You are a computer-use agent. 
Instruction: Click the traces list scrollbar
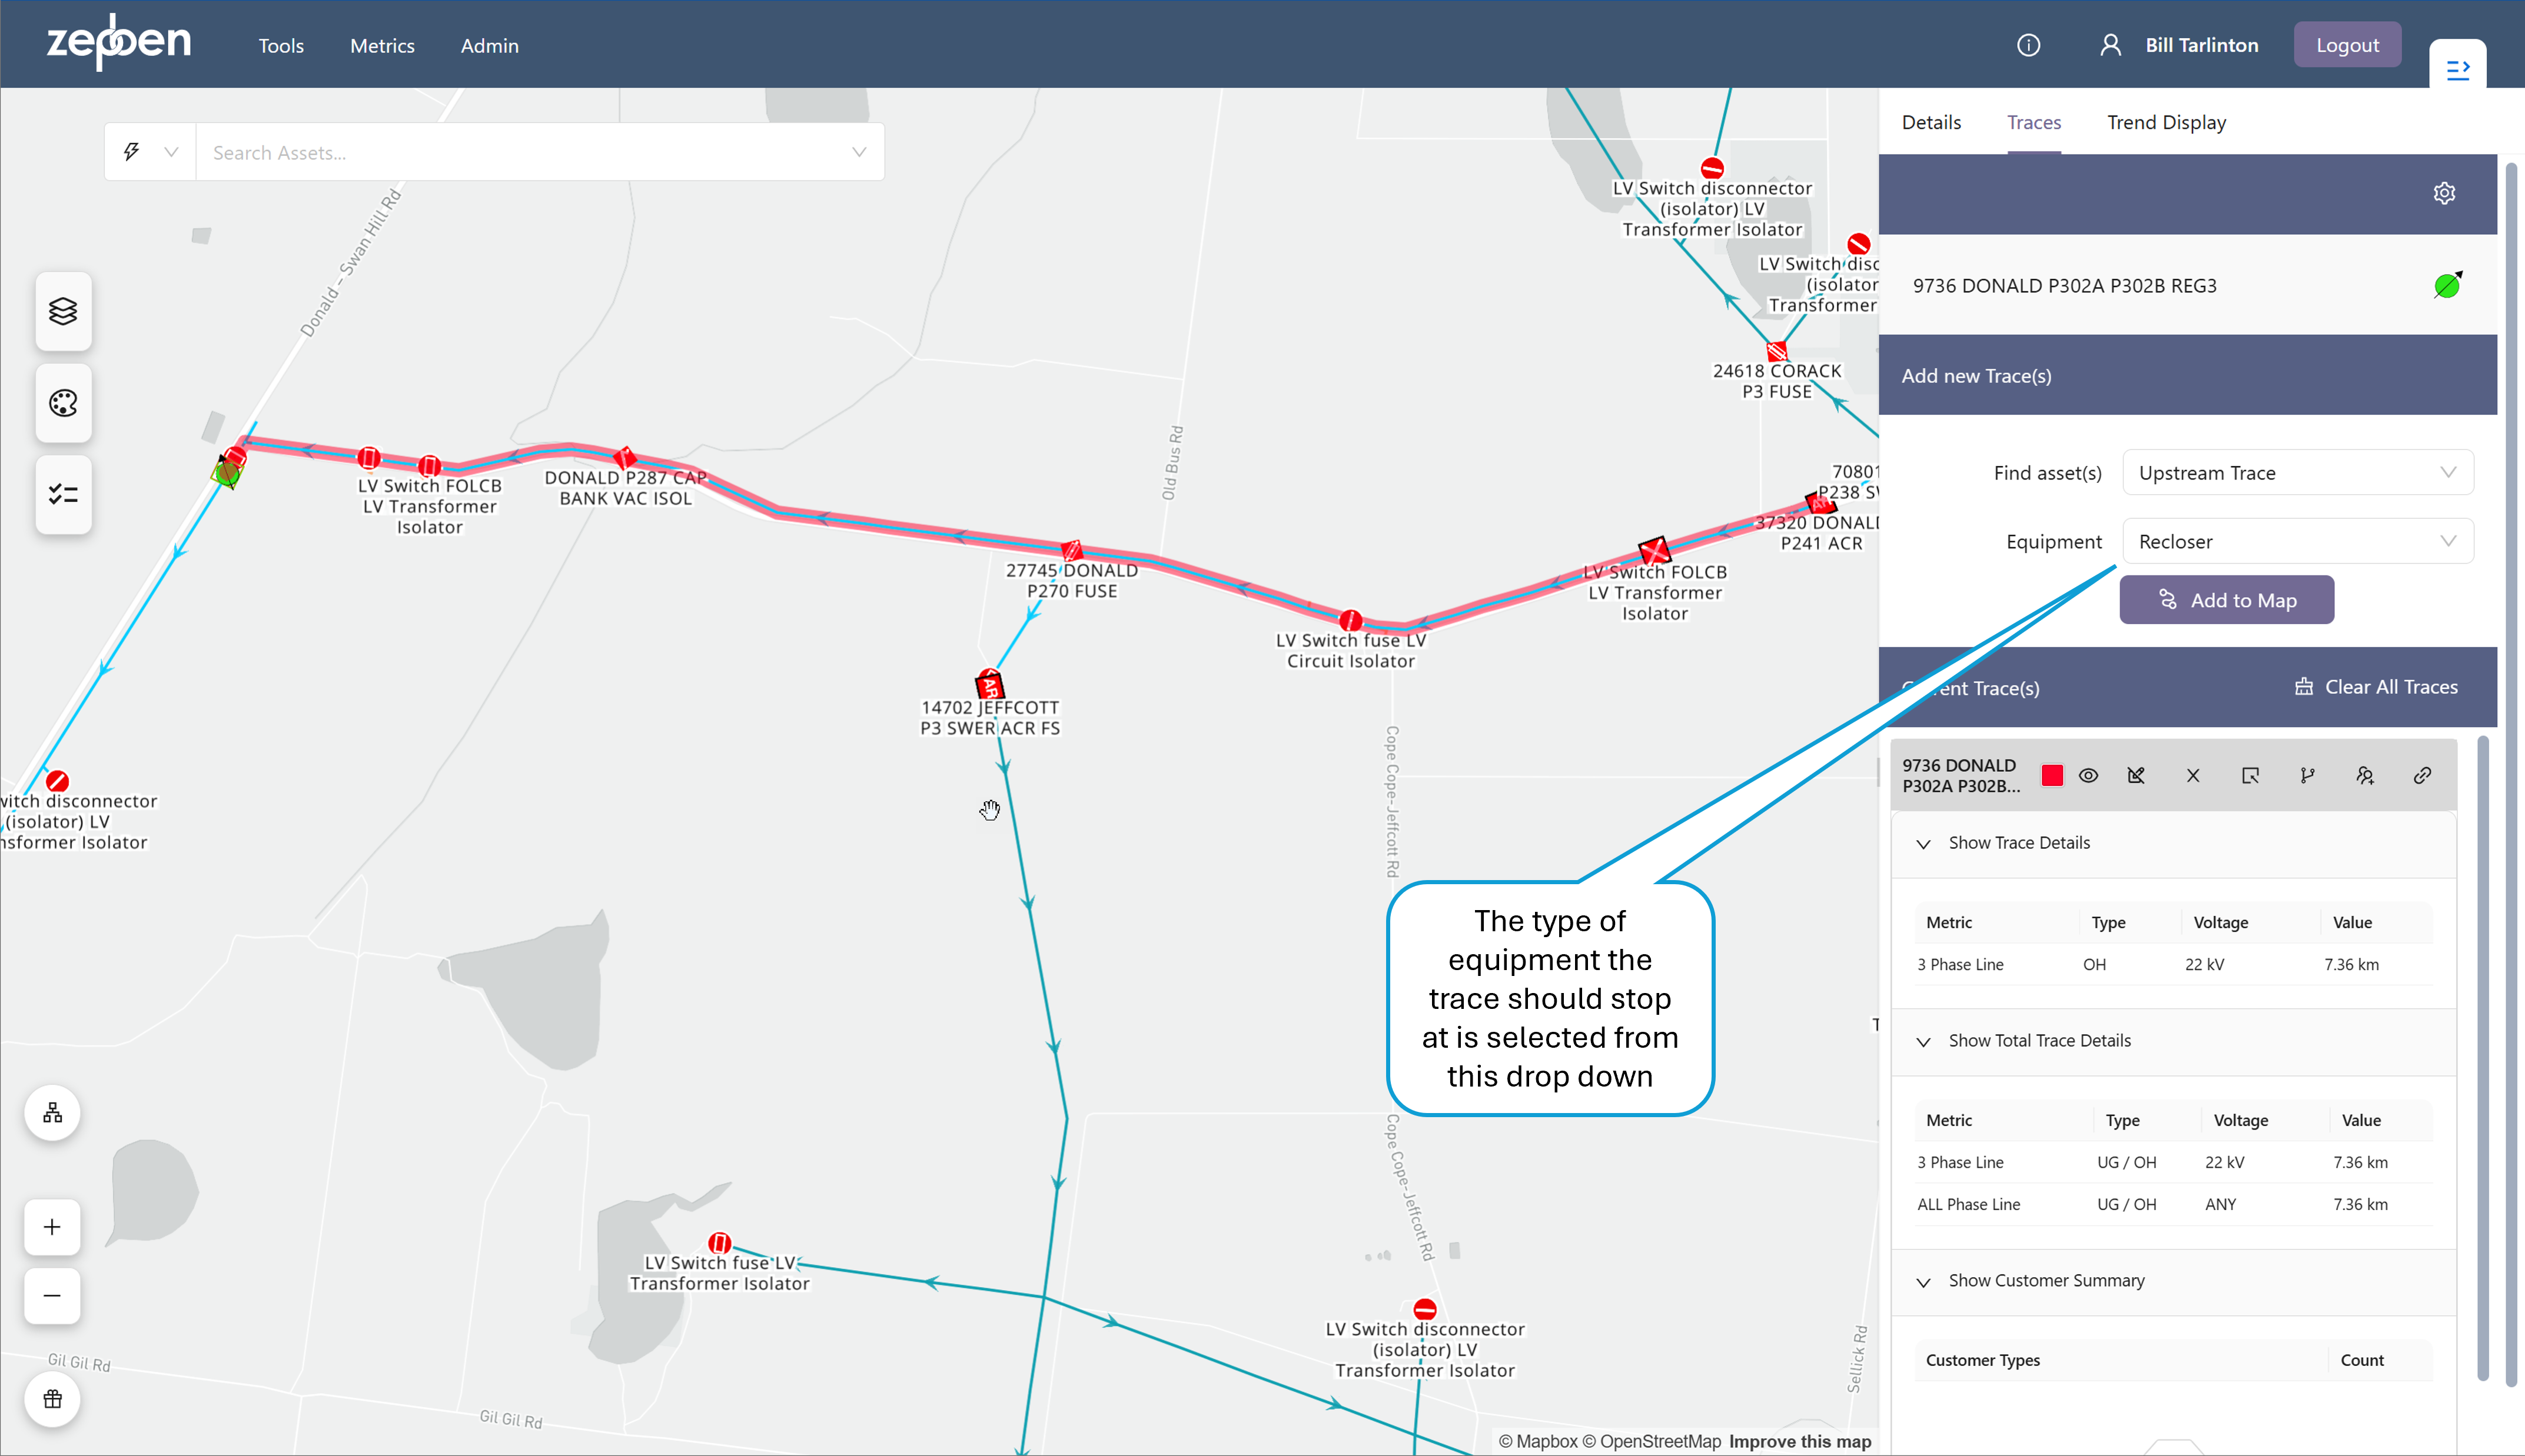tap(2482, 1058)
